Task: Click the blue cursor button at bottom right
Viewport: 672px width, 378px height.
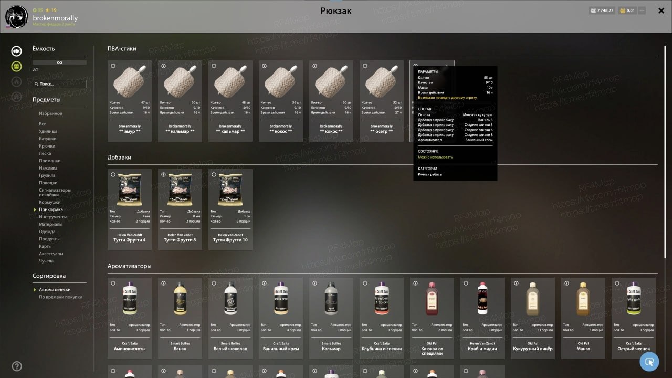Action: [x=649, y=362]
